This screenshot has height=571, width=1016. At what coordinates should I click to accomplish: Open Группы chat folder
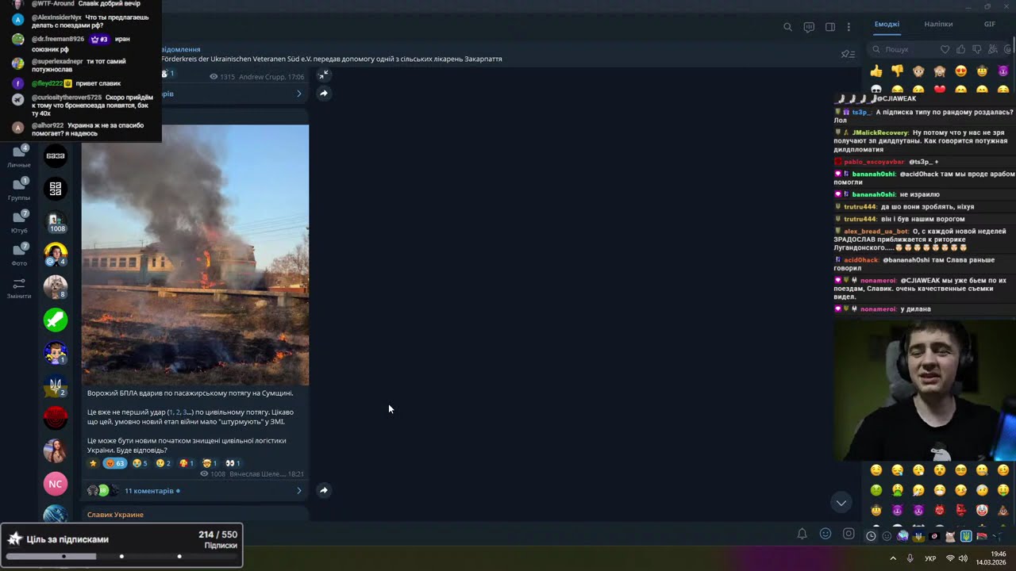pos(19,189)
